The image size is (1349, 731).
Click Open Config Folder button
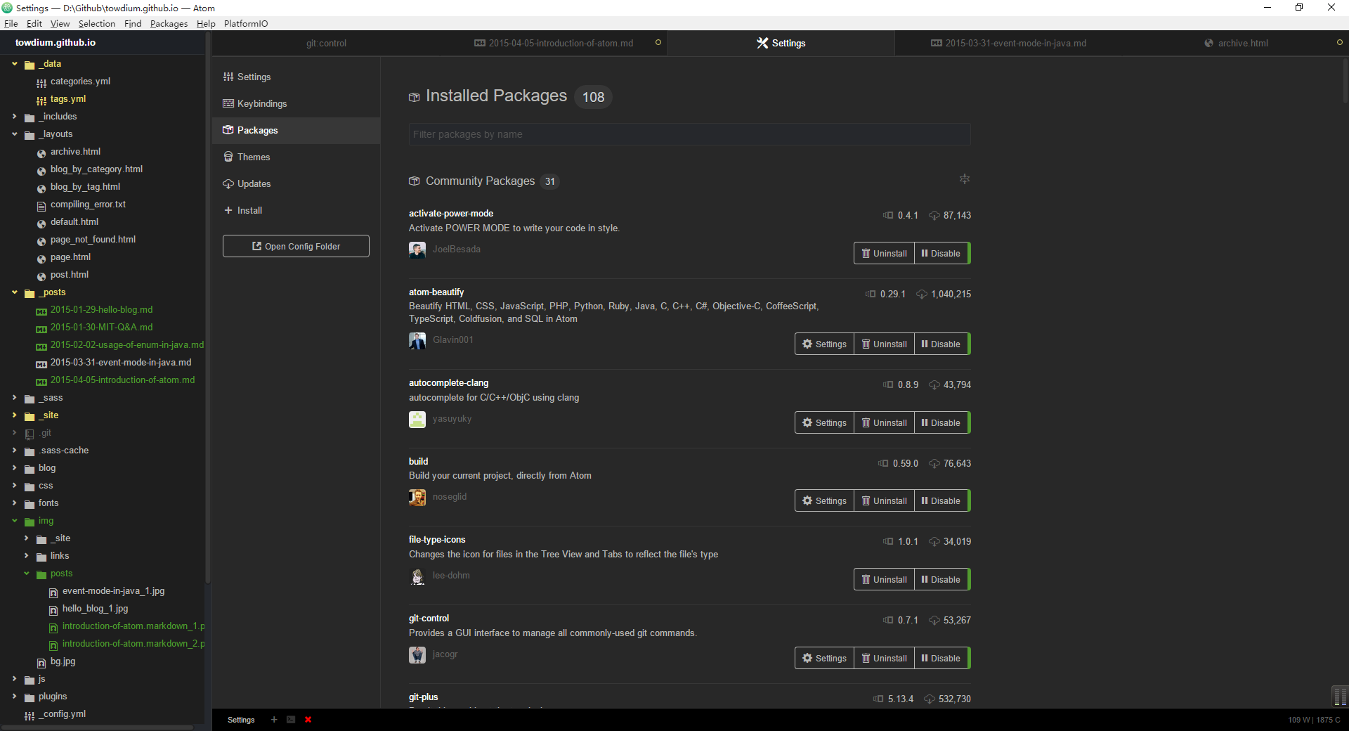tap(296, 246)
